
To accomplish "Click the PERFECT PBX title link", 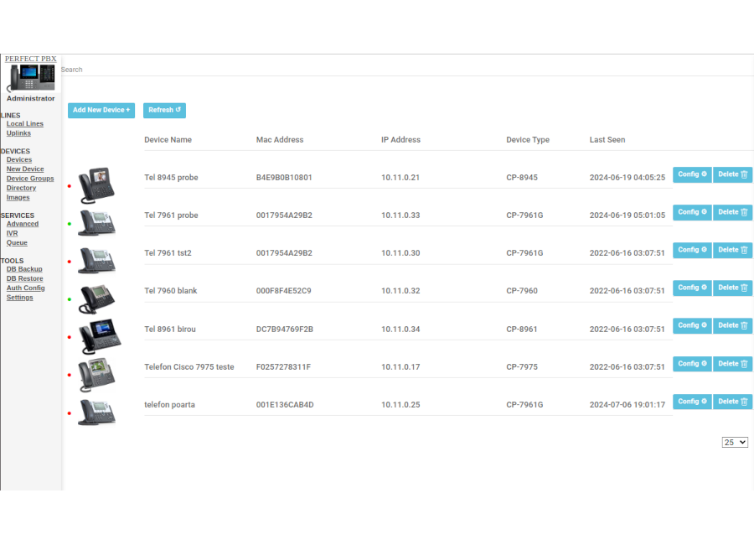I will (x=31, y=59).
